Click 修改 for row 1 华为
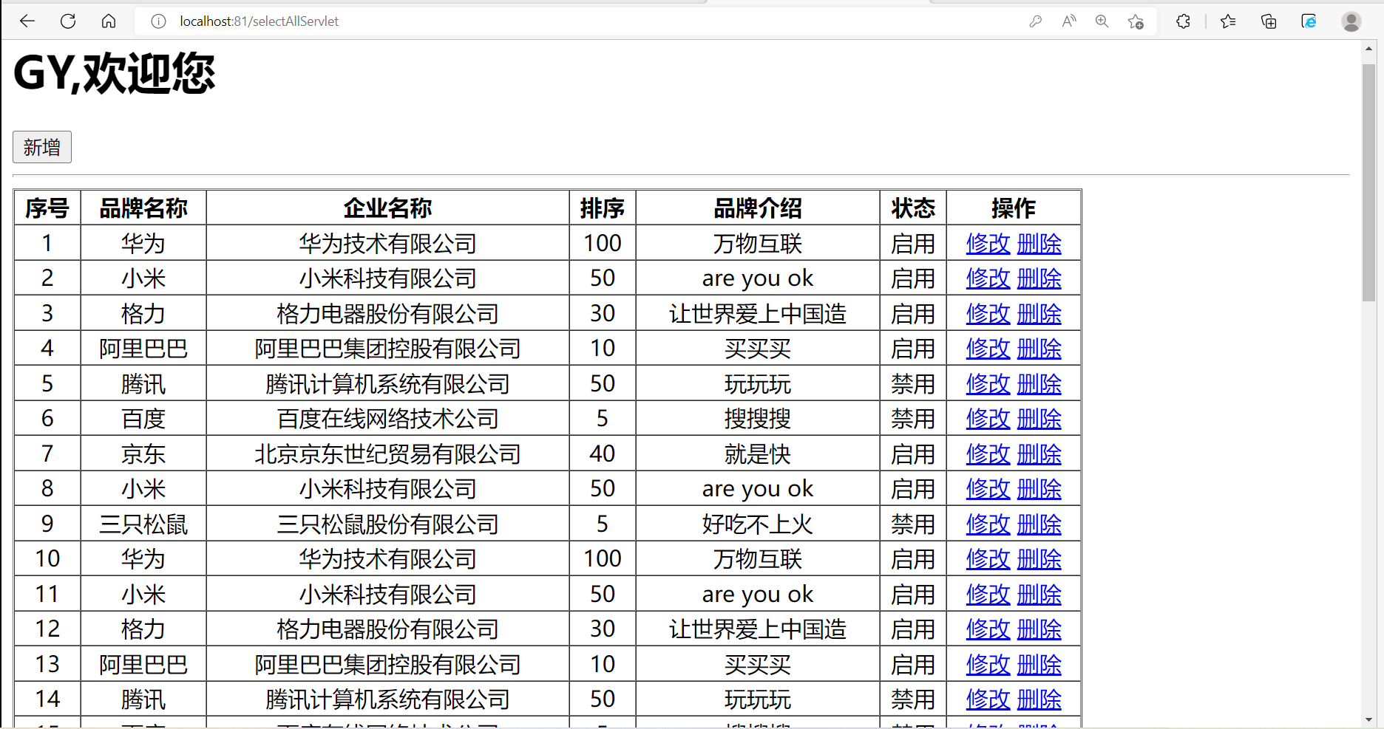 click(988, 243)
